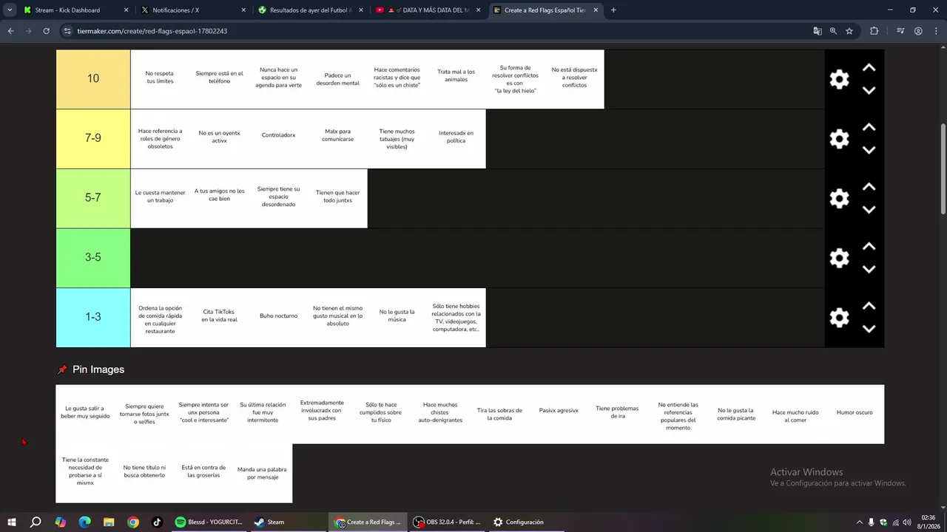This screenshot has height=532, width=947.
Task: Open the zoom magnifier icon in address bar
Action: coord(833,31)
